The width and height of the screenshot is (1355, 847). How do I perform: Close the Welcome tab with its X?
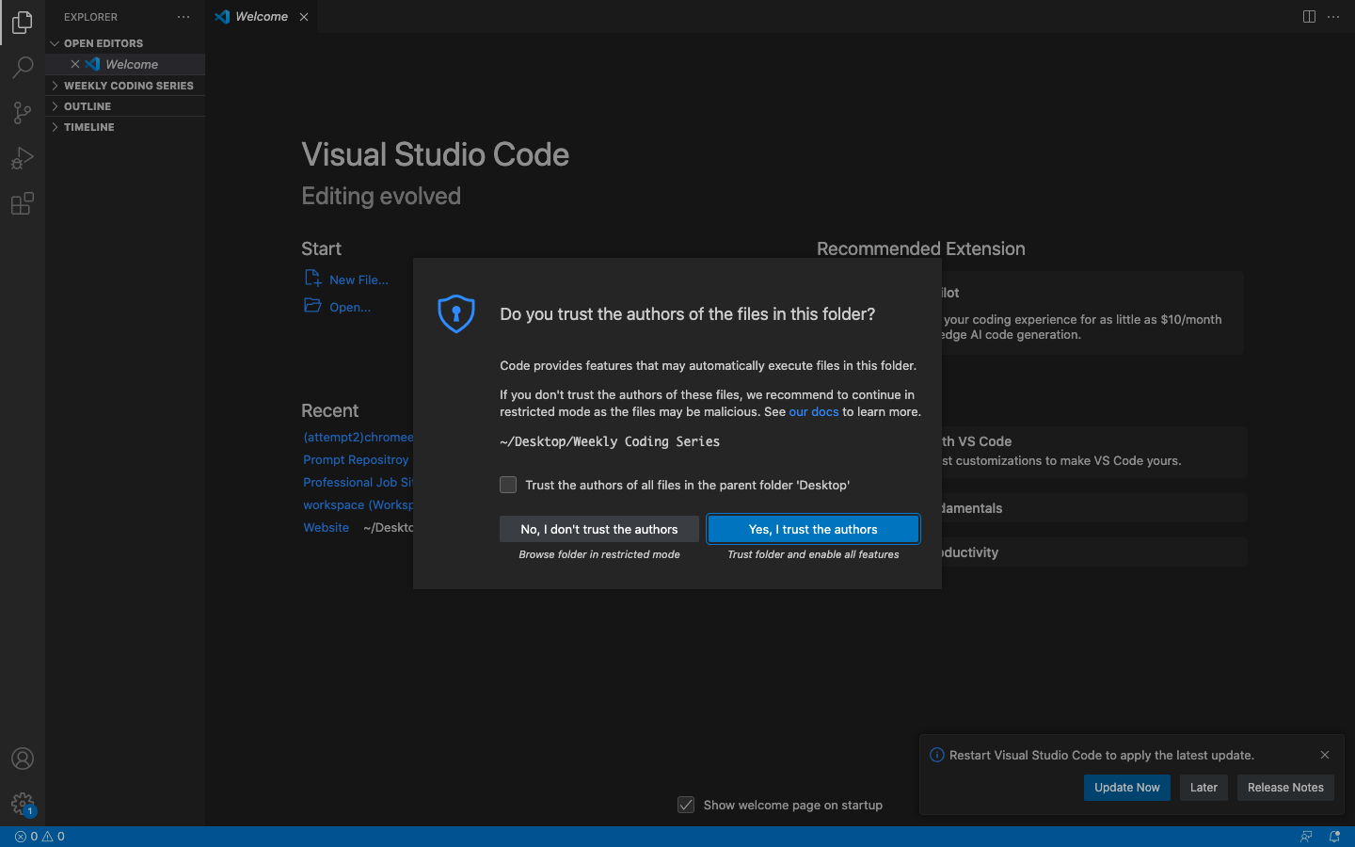pyautogui.click(x=304, y=17)
